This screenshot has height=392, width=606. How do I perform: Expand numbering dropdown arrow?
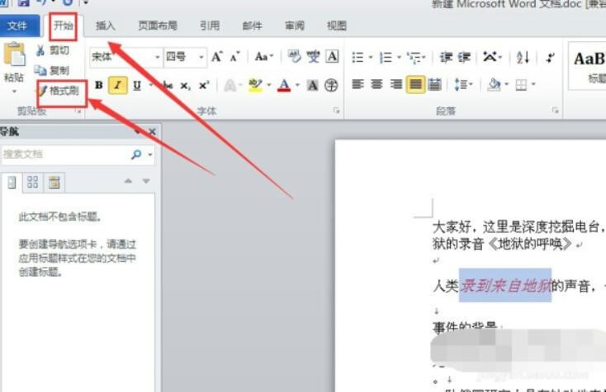point(399,58)
